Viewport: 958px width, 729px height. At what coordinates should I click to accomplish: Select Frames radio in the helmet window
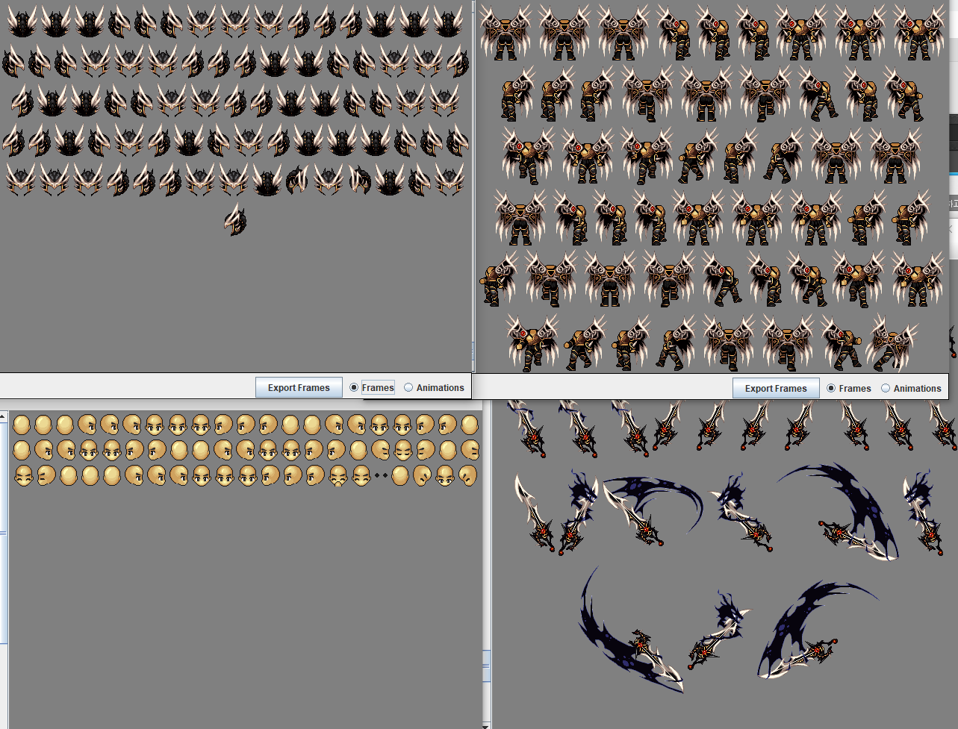tap(354, 387)
